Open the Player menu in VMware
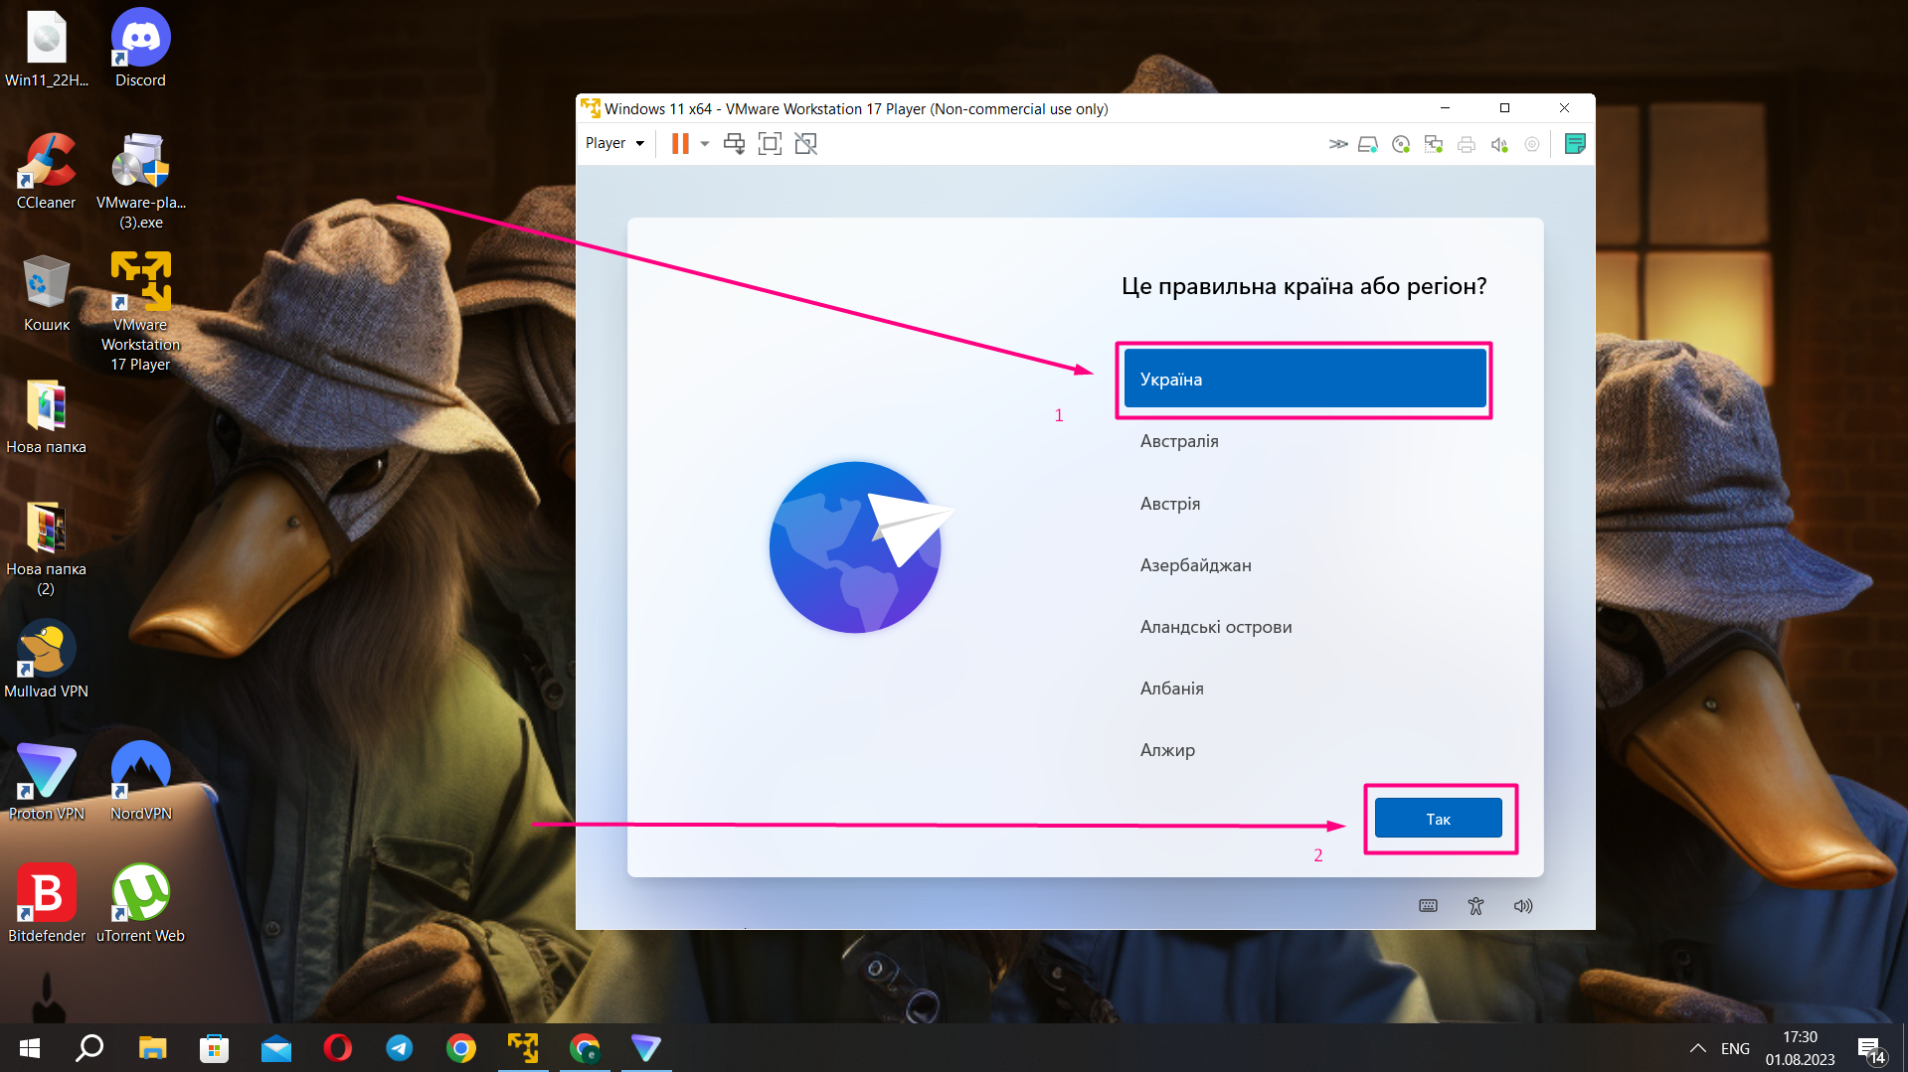Image resolution: width=1908 pixels, height=1072 pixels. (614, 143)
